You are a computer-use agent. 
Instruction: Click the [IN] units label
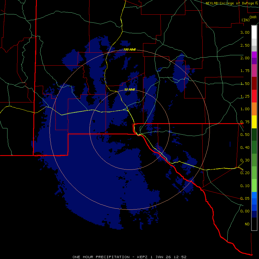[x=245, y=20]
